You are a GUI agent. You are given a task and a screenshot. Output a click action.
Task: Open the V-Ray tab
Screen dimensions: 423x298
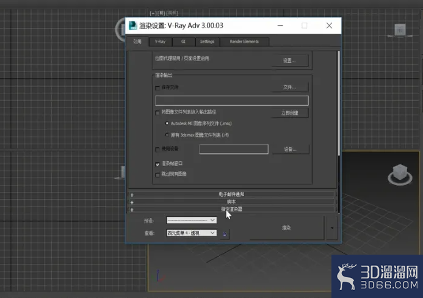coord(160,42)
